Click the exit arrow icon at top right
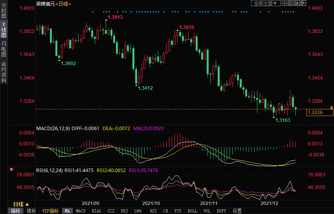Screen dimensions: 334x214 click(303, 3)
